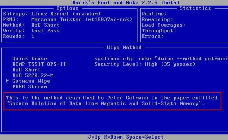Click the Rounds: 1 option line
Image resolution: width=228 pixels, height=140 pixels.
click(x=19, y=36)
